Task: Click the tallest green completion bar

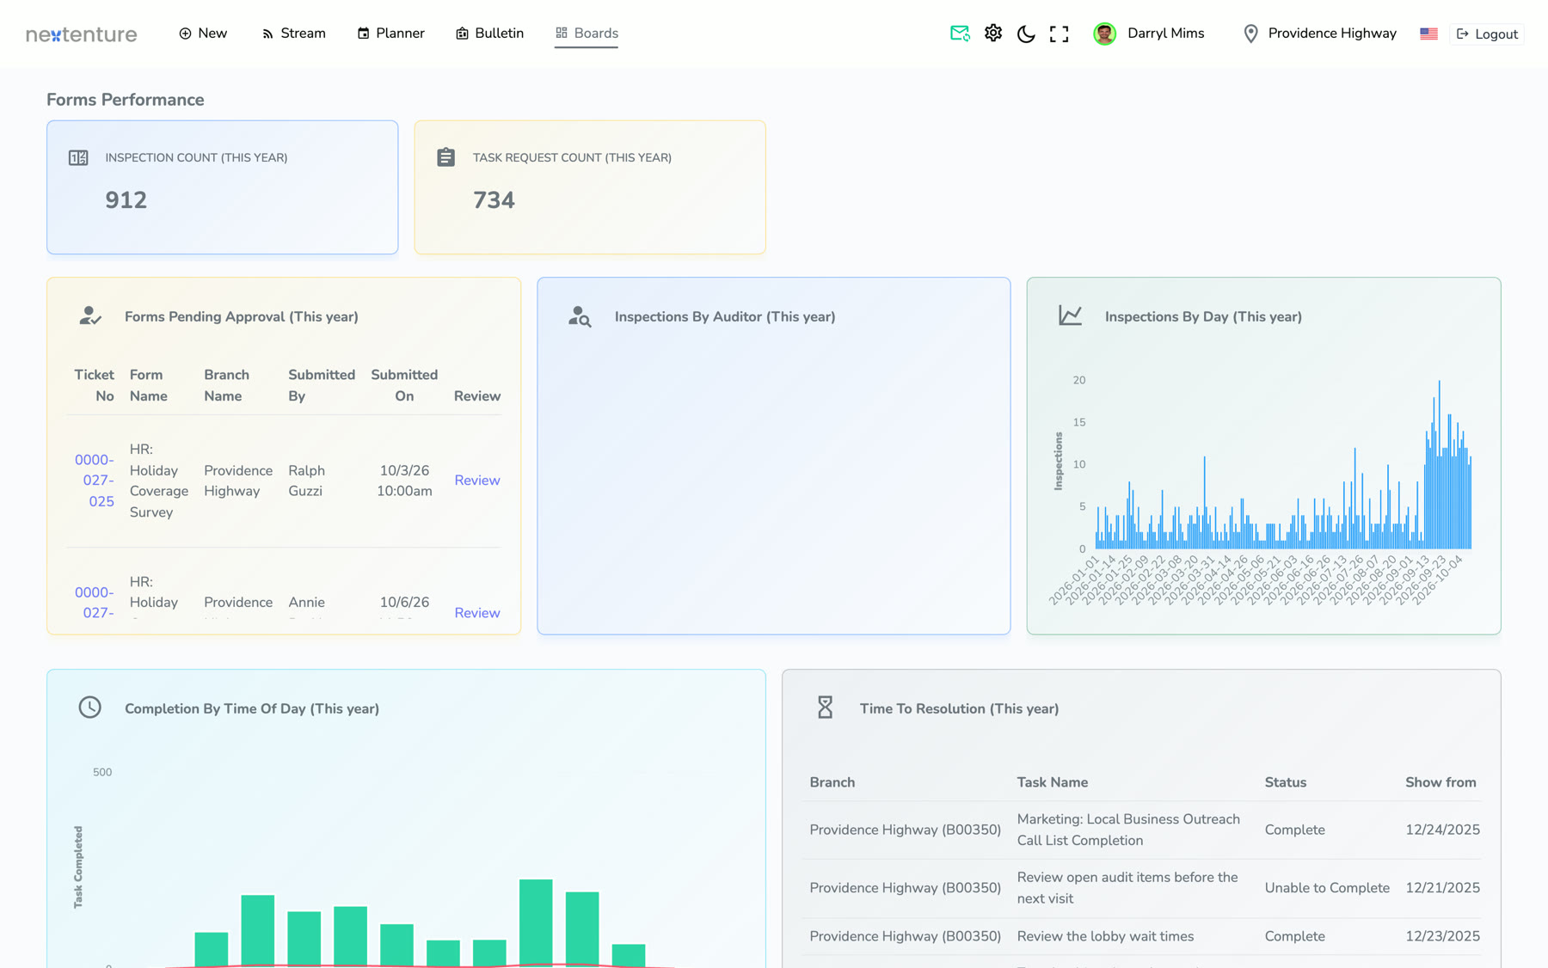Action: (x=536, y=922)
